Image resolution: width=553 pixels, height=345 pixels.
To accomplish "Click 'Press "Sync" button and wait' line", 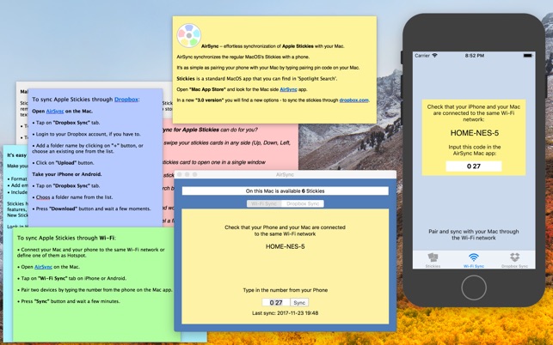I will (x=69, y=301).
